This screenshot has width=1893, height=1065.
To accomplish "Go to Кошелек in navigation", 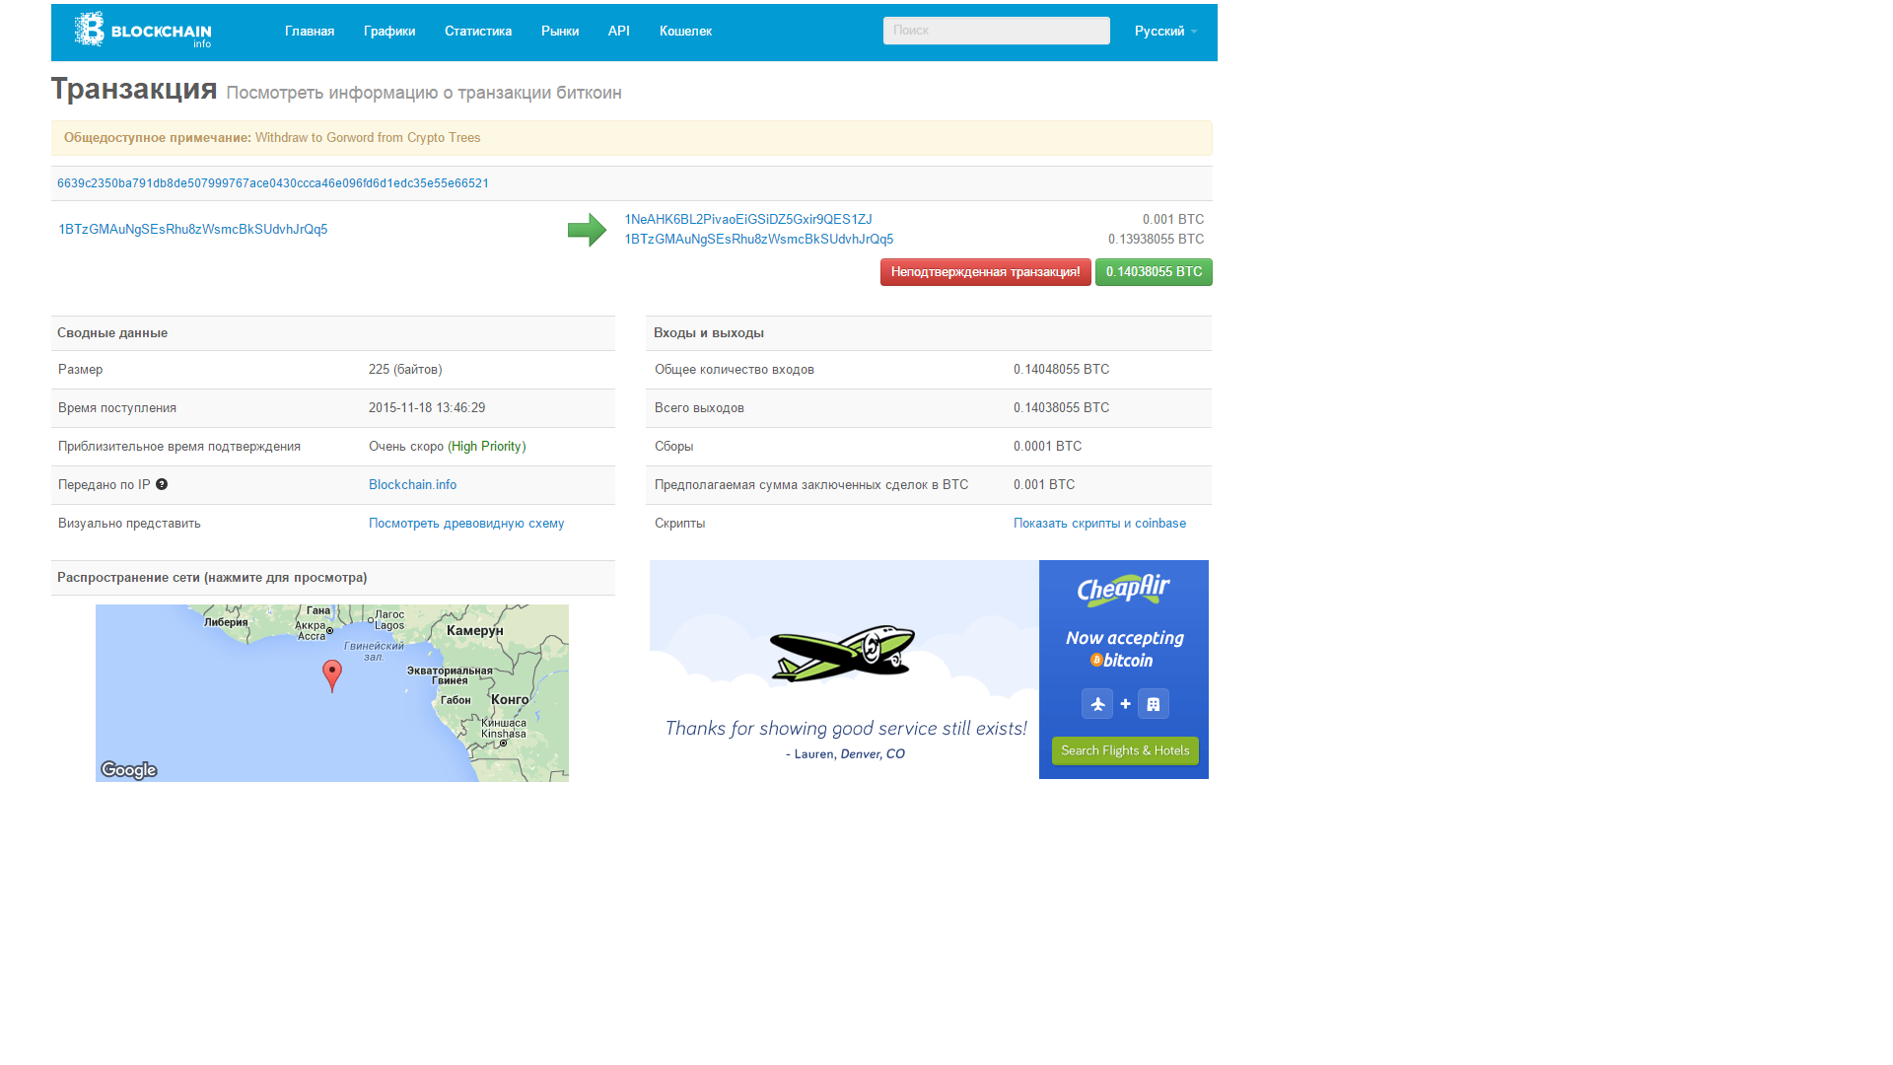I will point(685,32).
